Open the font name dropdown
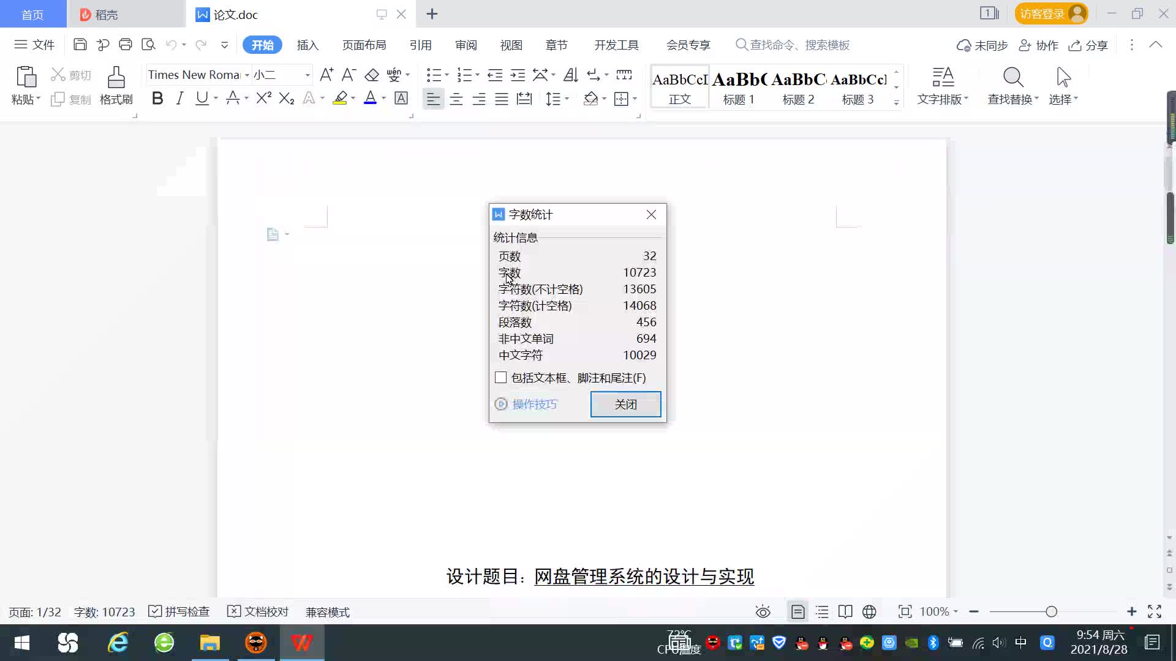Viewport: 1176px width, 661px height. click(247, 75)
